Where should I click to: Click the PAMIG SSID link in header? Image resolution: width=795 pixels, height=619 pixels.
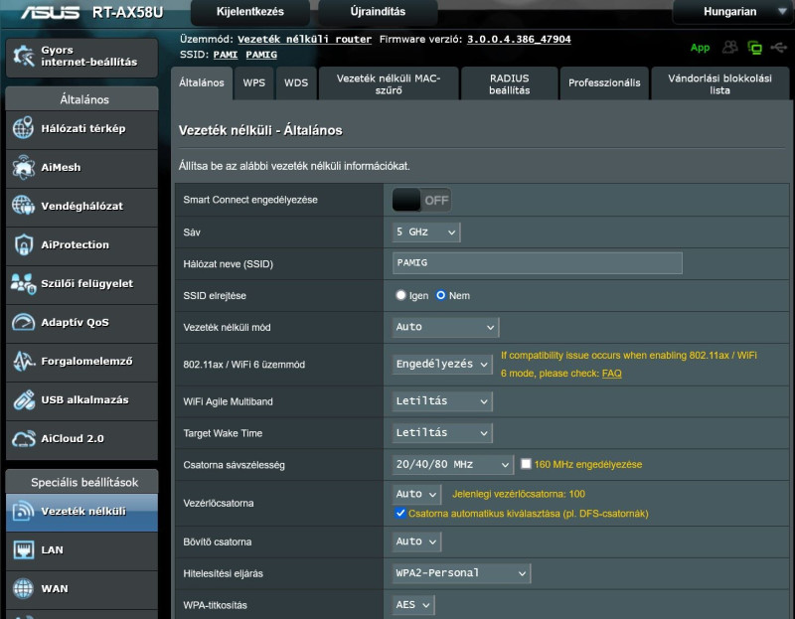pos(261,55)
